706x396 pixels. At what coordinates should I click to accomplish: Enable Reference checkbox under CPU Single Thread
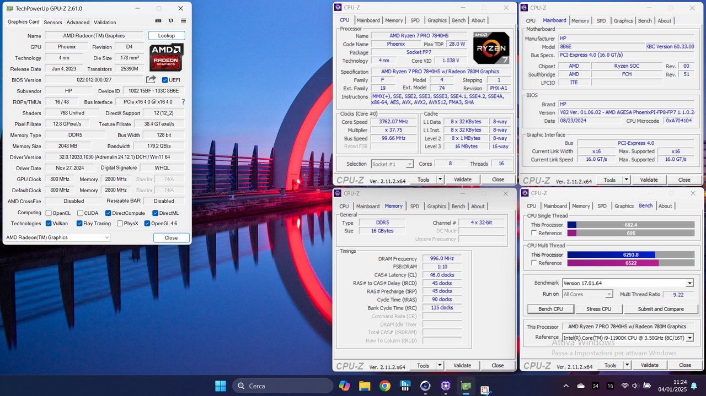533,233
